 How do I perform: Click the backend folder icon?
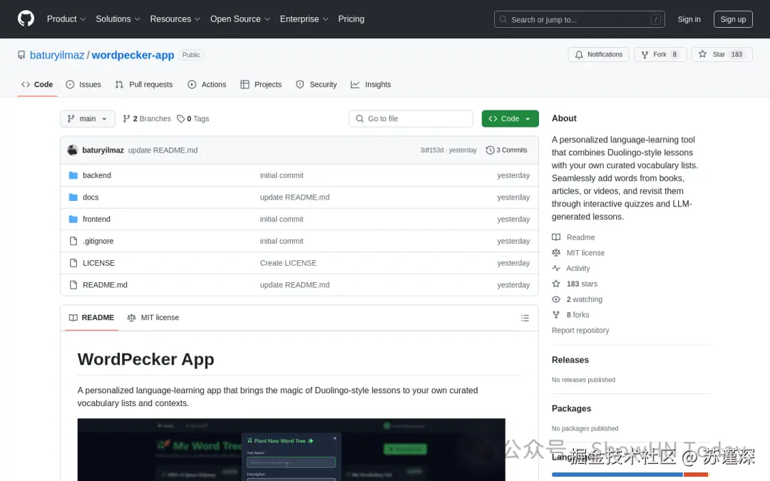(x=73, y=175)
